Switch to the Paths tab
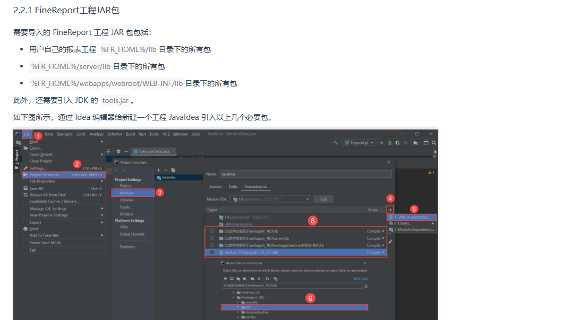 233,187
